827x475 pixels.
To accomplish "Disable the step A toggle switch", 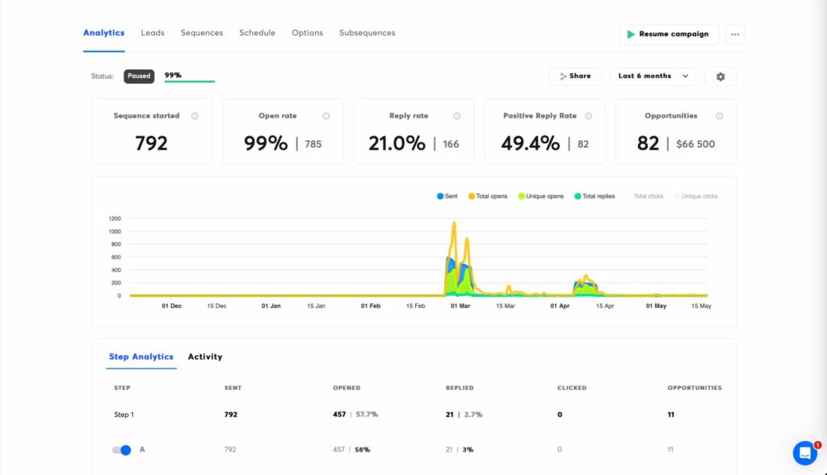I will [x=121, y=449].
